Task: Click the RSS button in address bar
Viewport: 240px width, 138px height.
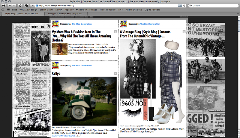Action: (180, 6)
